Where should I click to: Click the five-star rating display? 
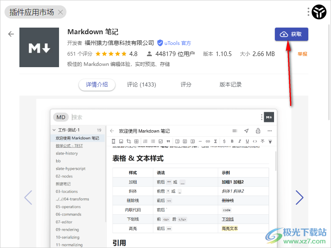[x=111, y=54]
